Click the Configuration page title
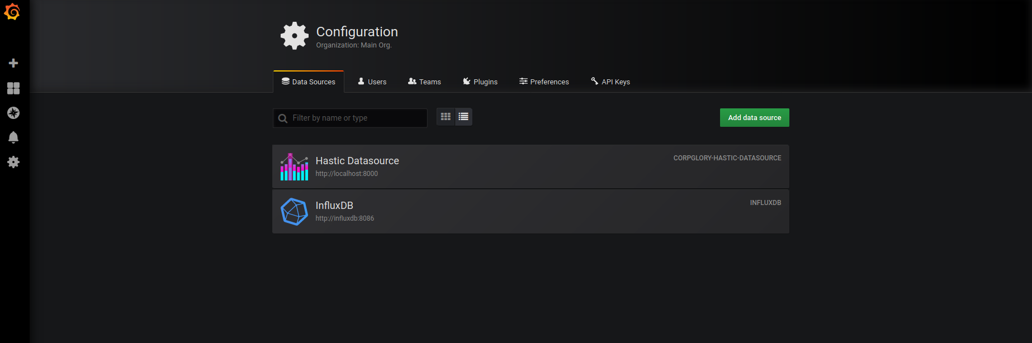Image resolution: width=1032 pixels, height=343 pixels. (357, 32)
